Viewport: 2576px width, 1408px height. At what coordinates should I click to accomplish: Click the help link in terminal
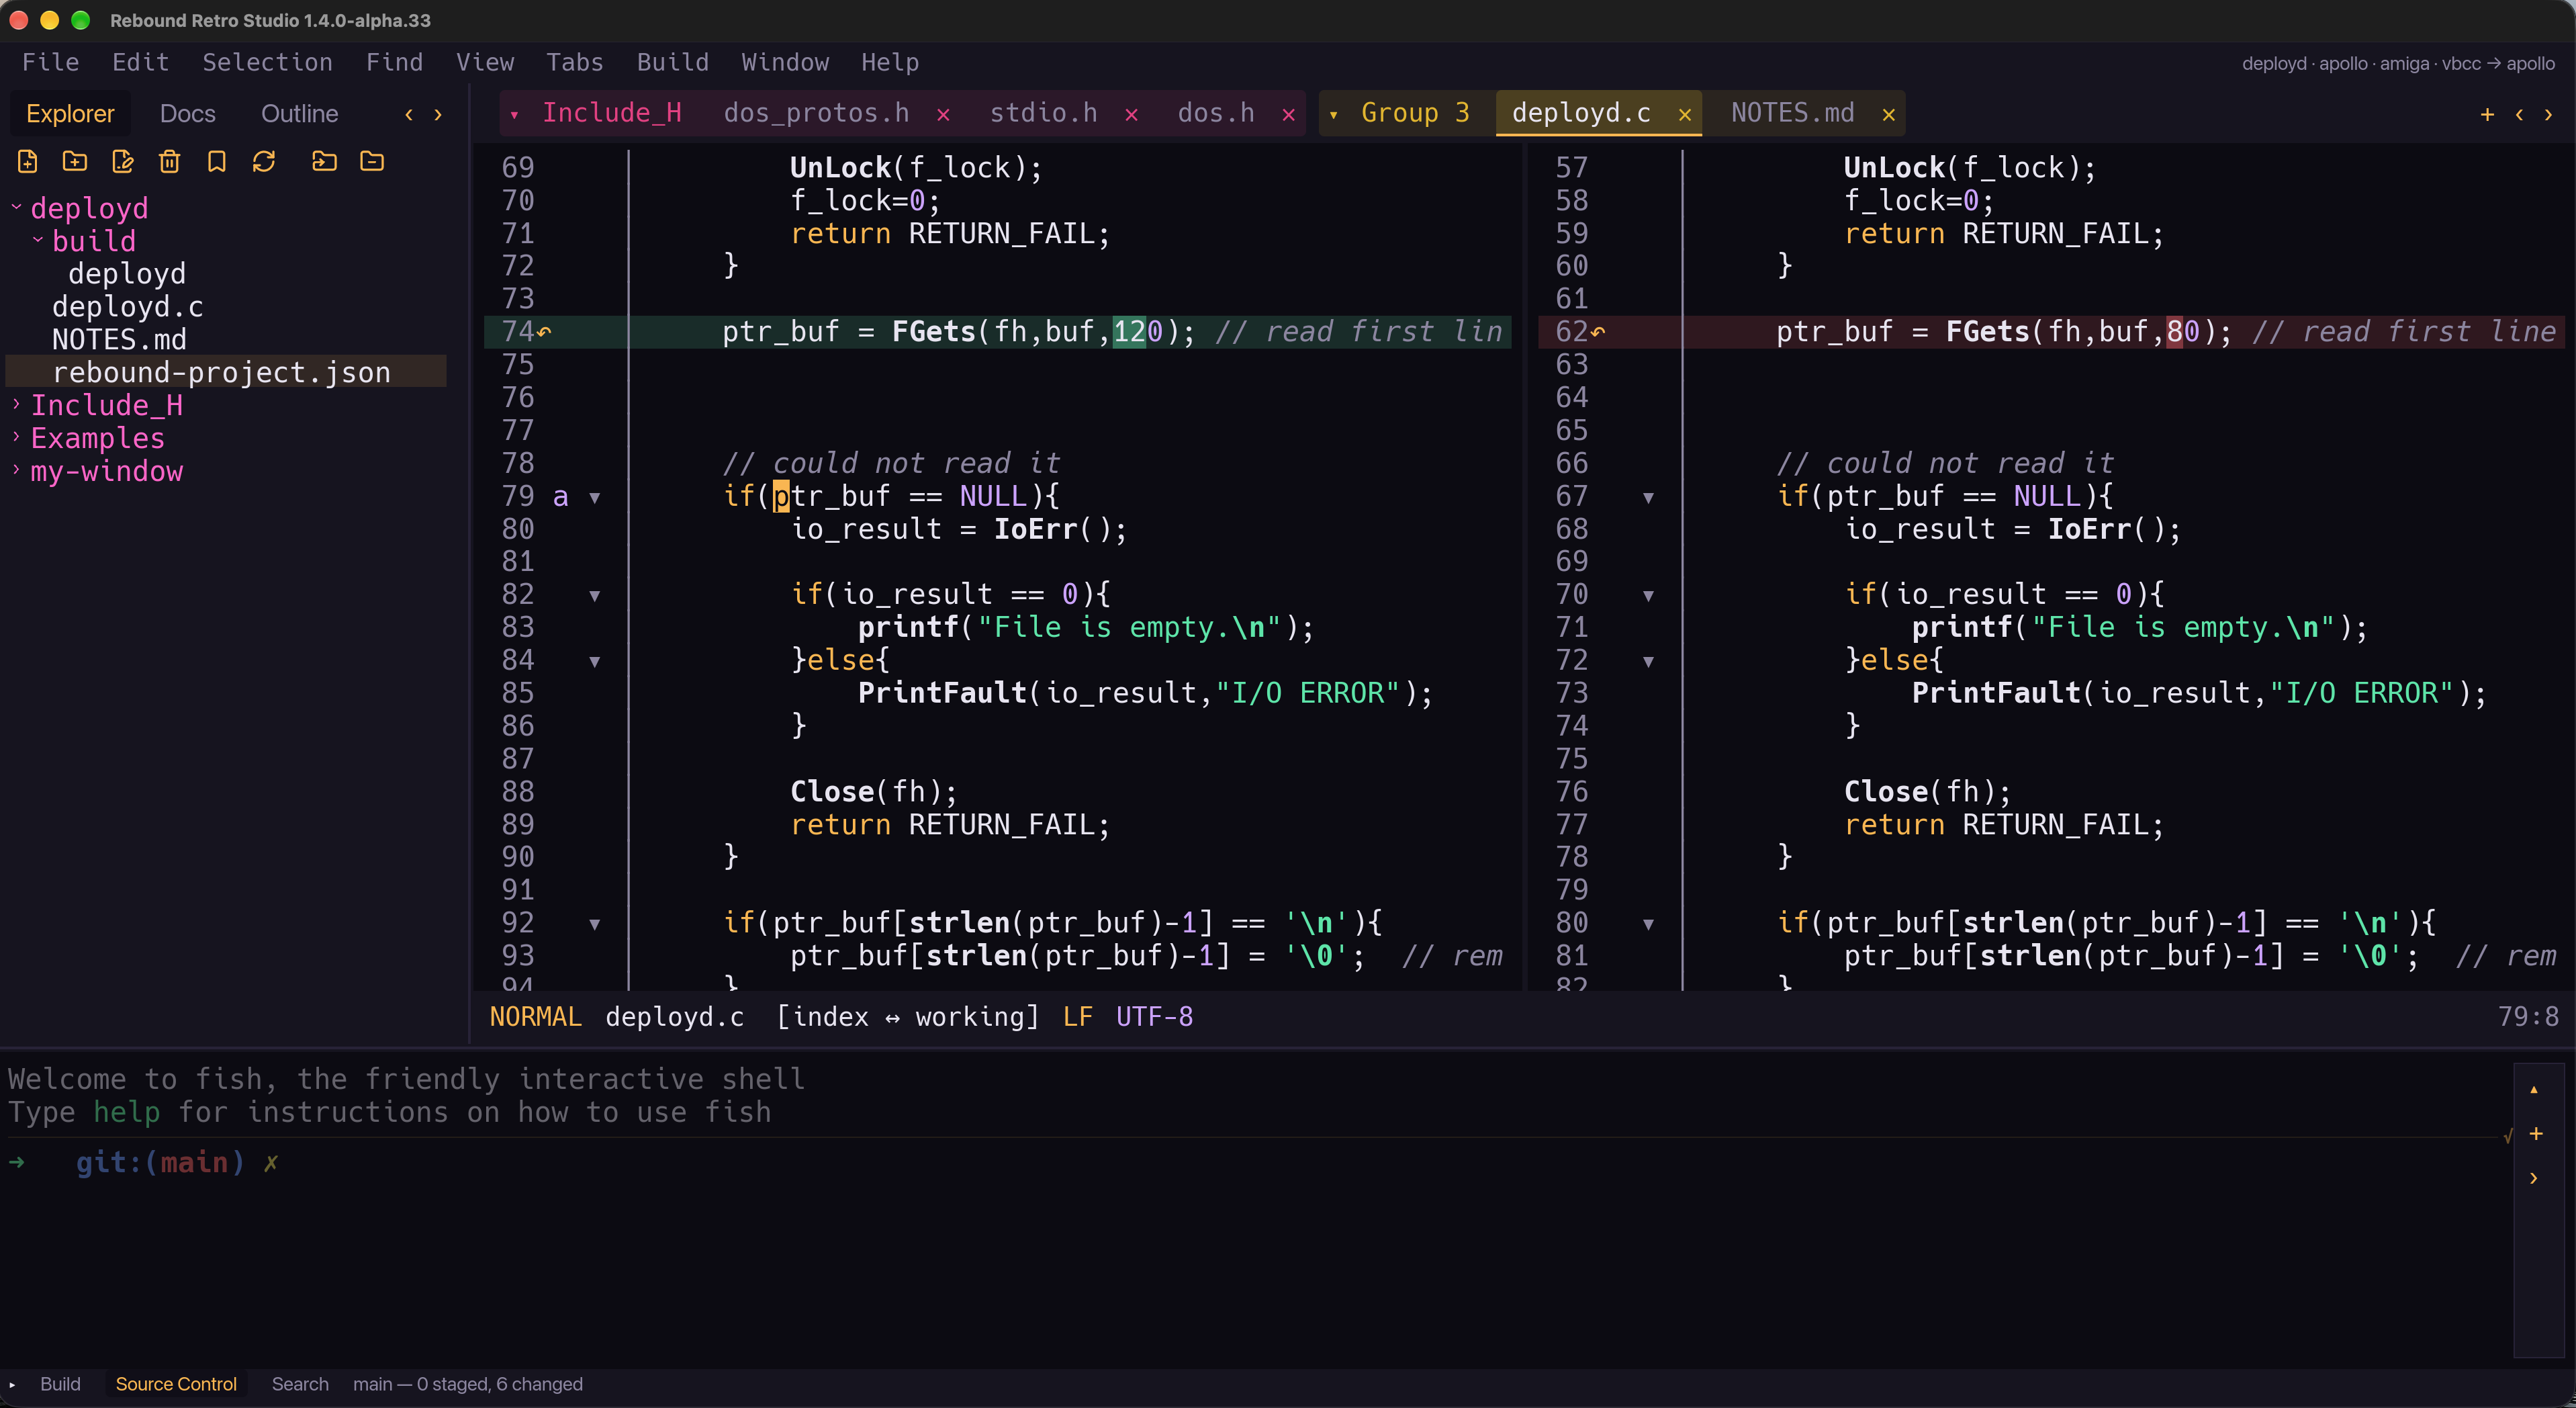point(127,1112)
